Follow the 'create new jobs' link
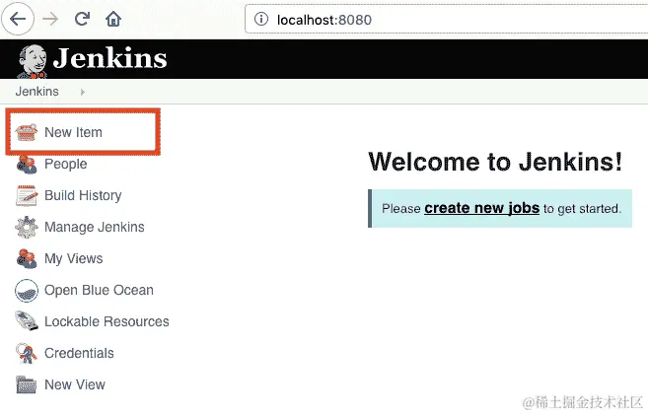This screenshot has width=648, height=415. (482, 208)
